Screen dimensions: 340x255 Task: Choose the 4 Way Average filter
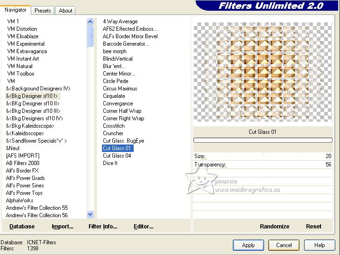pyautogui.click(x=120, y=21)
